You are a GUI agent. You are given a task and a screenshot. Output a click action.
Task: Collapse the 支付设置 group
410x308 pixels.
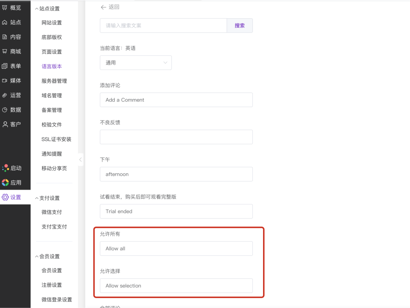[37, 198]
